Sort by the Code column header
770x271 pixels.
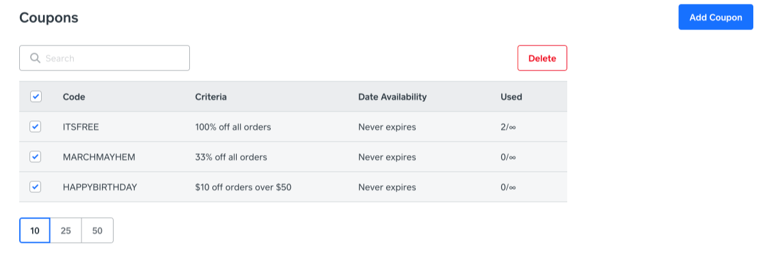[x=74, y=97]
